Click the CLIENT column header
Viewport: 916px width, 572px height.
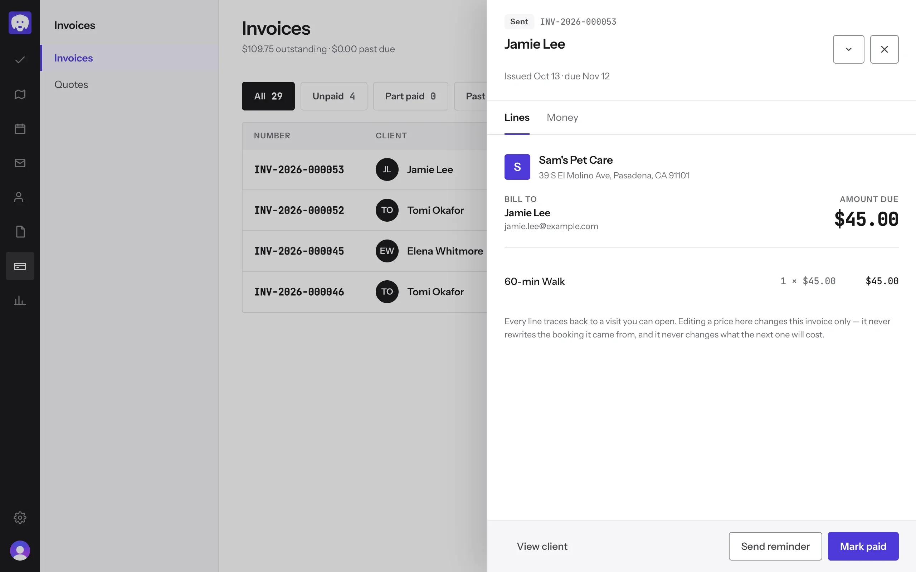point(391,135)
